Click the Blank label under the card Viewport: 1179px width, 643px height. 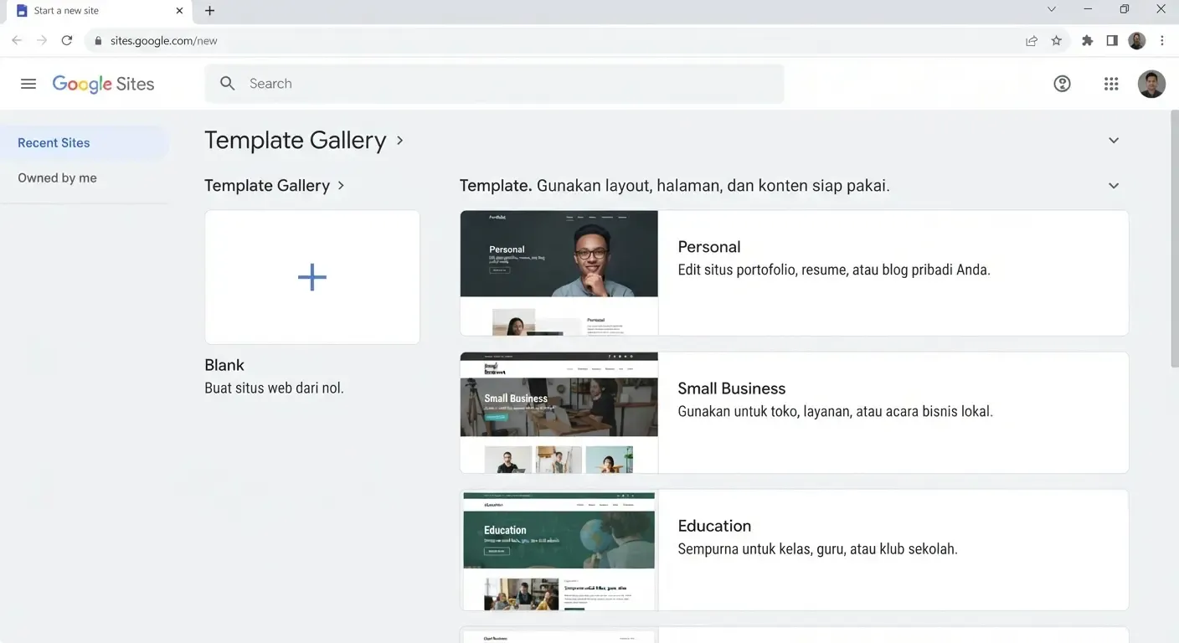point(224,365)
